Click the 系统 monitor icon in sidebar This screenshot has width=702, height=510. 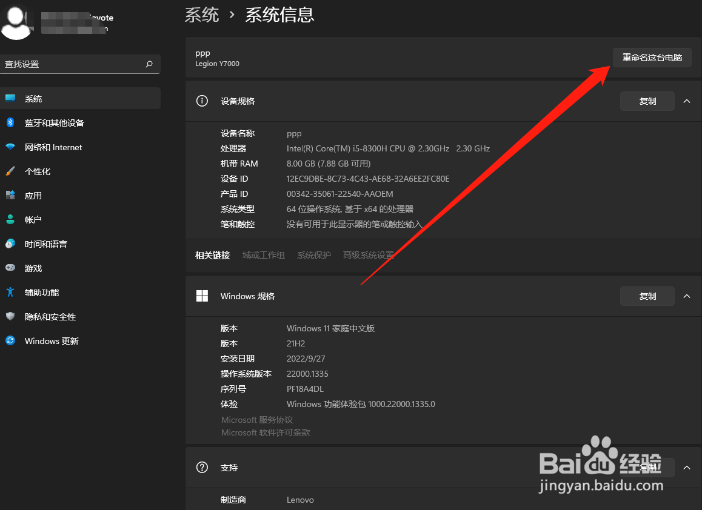click(10, 98)
